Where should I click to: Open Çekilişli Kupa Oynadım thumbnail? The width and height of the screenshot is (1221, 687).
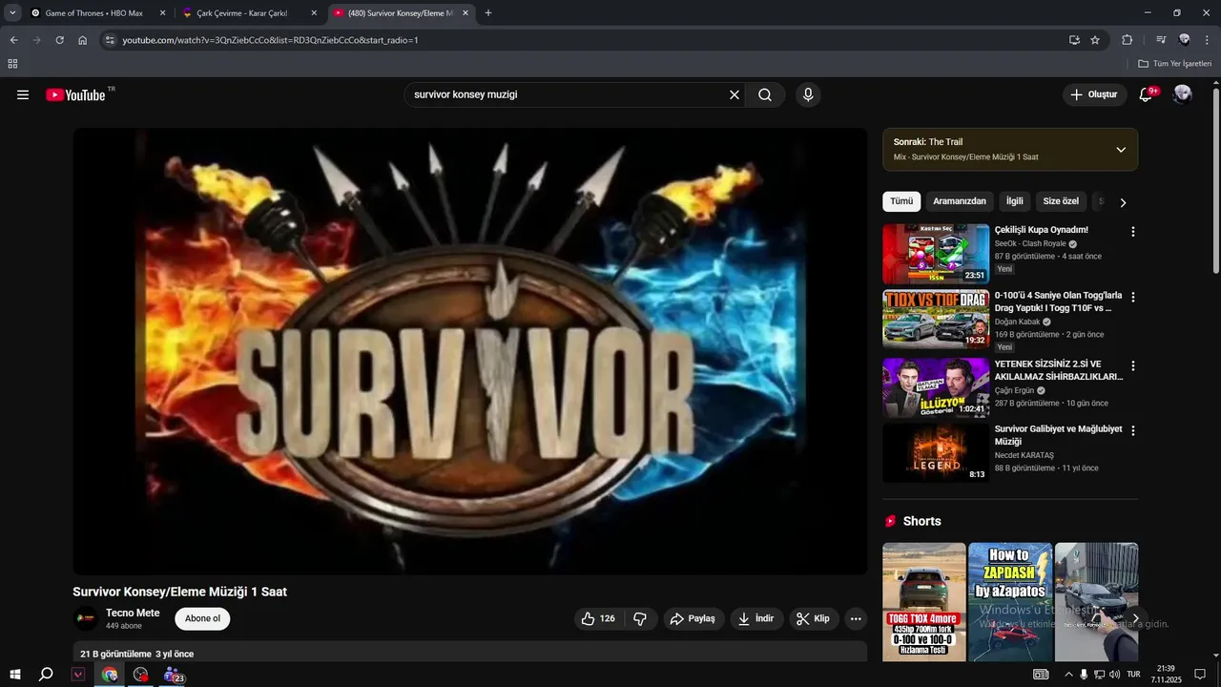936,254
